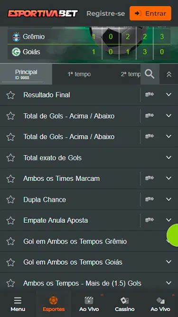Image resolution: width=178 pixels, height=317 pixels.
Task: Tap cash-out icon beside Ambos os Times Marcam
Action: 150,178
